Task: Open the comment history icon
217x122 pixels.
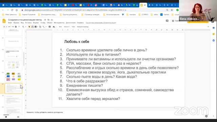Action: [167, 21]
